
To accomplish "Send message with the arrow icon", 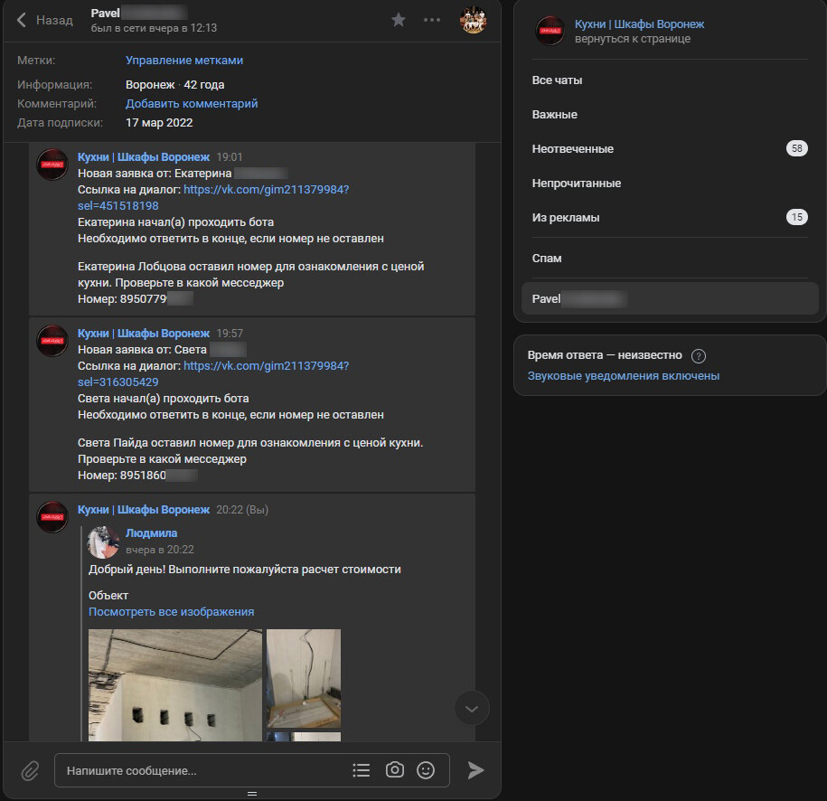I will click(475, 770).
